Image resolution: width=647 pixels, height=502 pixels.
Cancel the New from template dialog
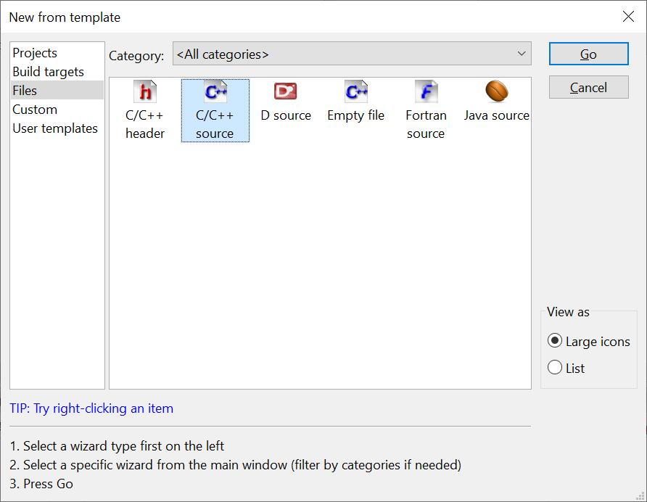pos(588,88)
